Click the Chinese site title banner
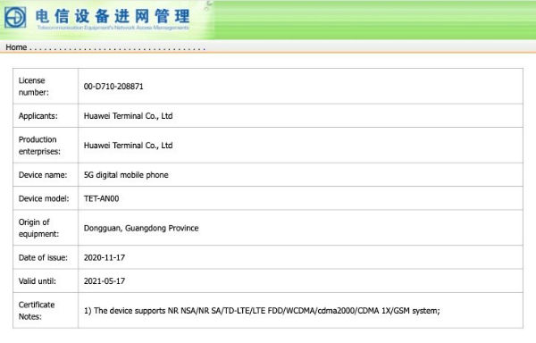This screenshot has height=343, width=536. (x=113, y=16)
